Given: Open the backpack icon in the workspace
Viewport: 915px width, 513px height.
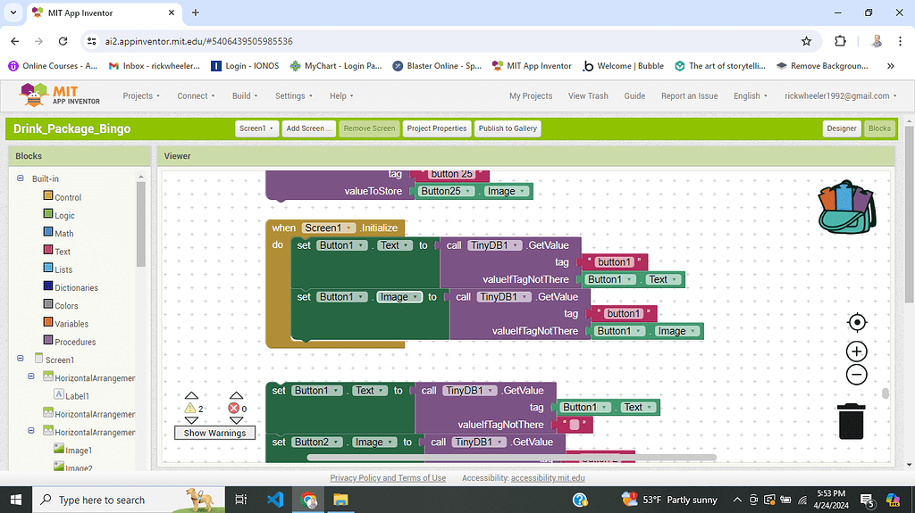Looking at the screenshot, I should pyautogui.click(x=846, y=207).
